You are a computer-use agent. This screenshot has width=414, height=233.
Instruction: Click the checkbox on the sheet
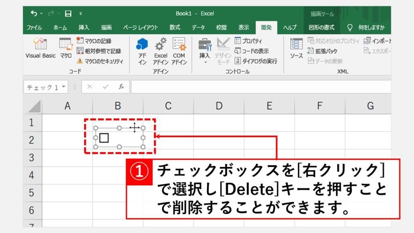click(104, 138)
